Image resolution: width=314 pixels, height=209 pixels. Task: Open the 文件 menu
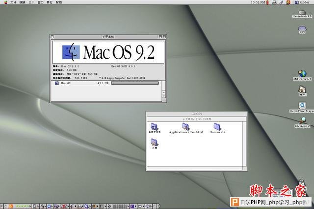[x=13, y=2]
